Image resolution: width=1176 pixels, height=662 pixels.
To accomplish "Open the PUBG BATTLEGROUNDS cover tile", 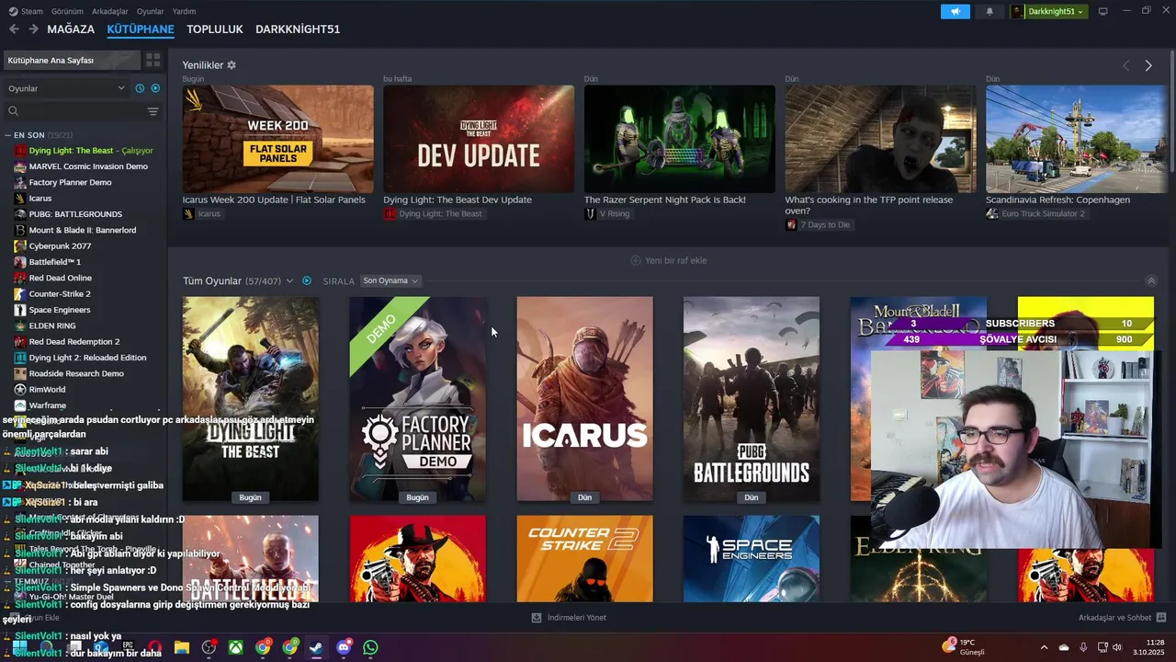I will 751,399.
